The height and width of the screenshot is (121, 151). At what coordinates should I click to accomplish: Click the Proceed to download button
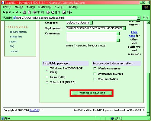coord(92,93)
